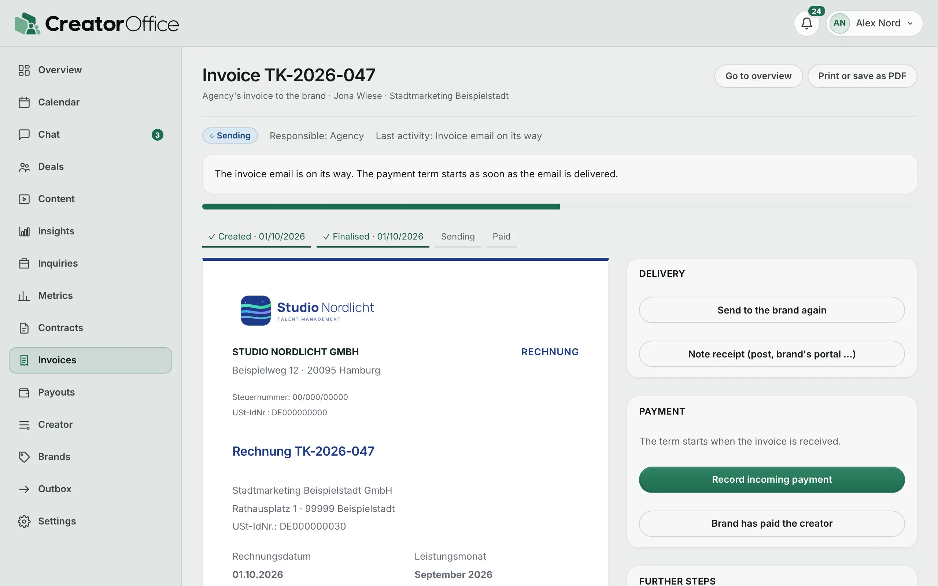The image size is (938, 586).
Task: Click Print or save as PDF
Action: (862, 76)
